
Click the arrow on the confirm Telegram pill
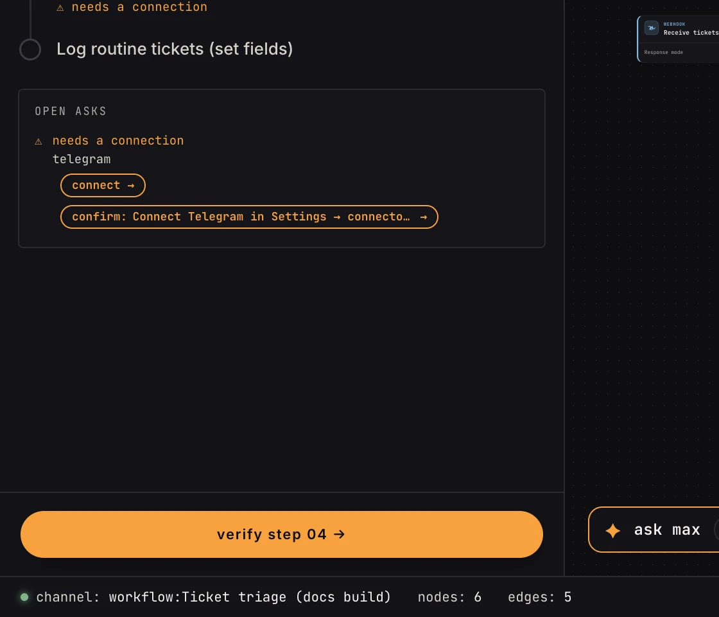423,217
